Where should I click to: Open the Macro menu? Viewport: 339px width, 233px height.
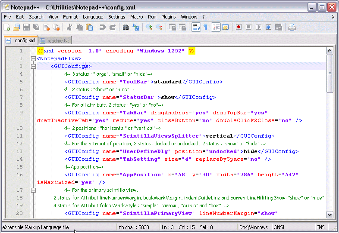tap(136, 17)
